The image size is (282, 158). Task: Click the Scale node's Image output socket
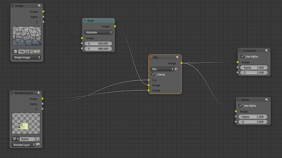pyautogui.click(x=115, y=26)
